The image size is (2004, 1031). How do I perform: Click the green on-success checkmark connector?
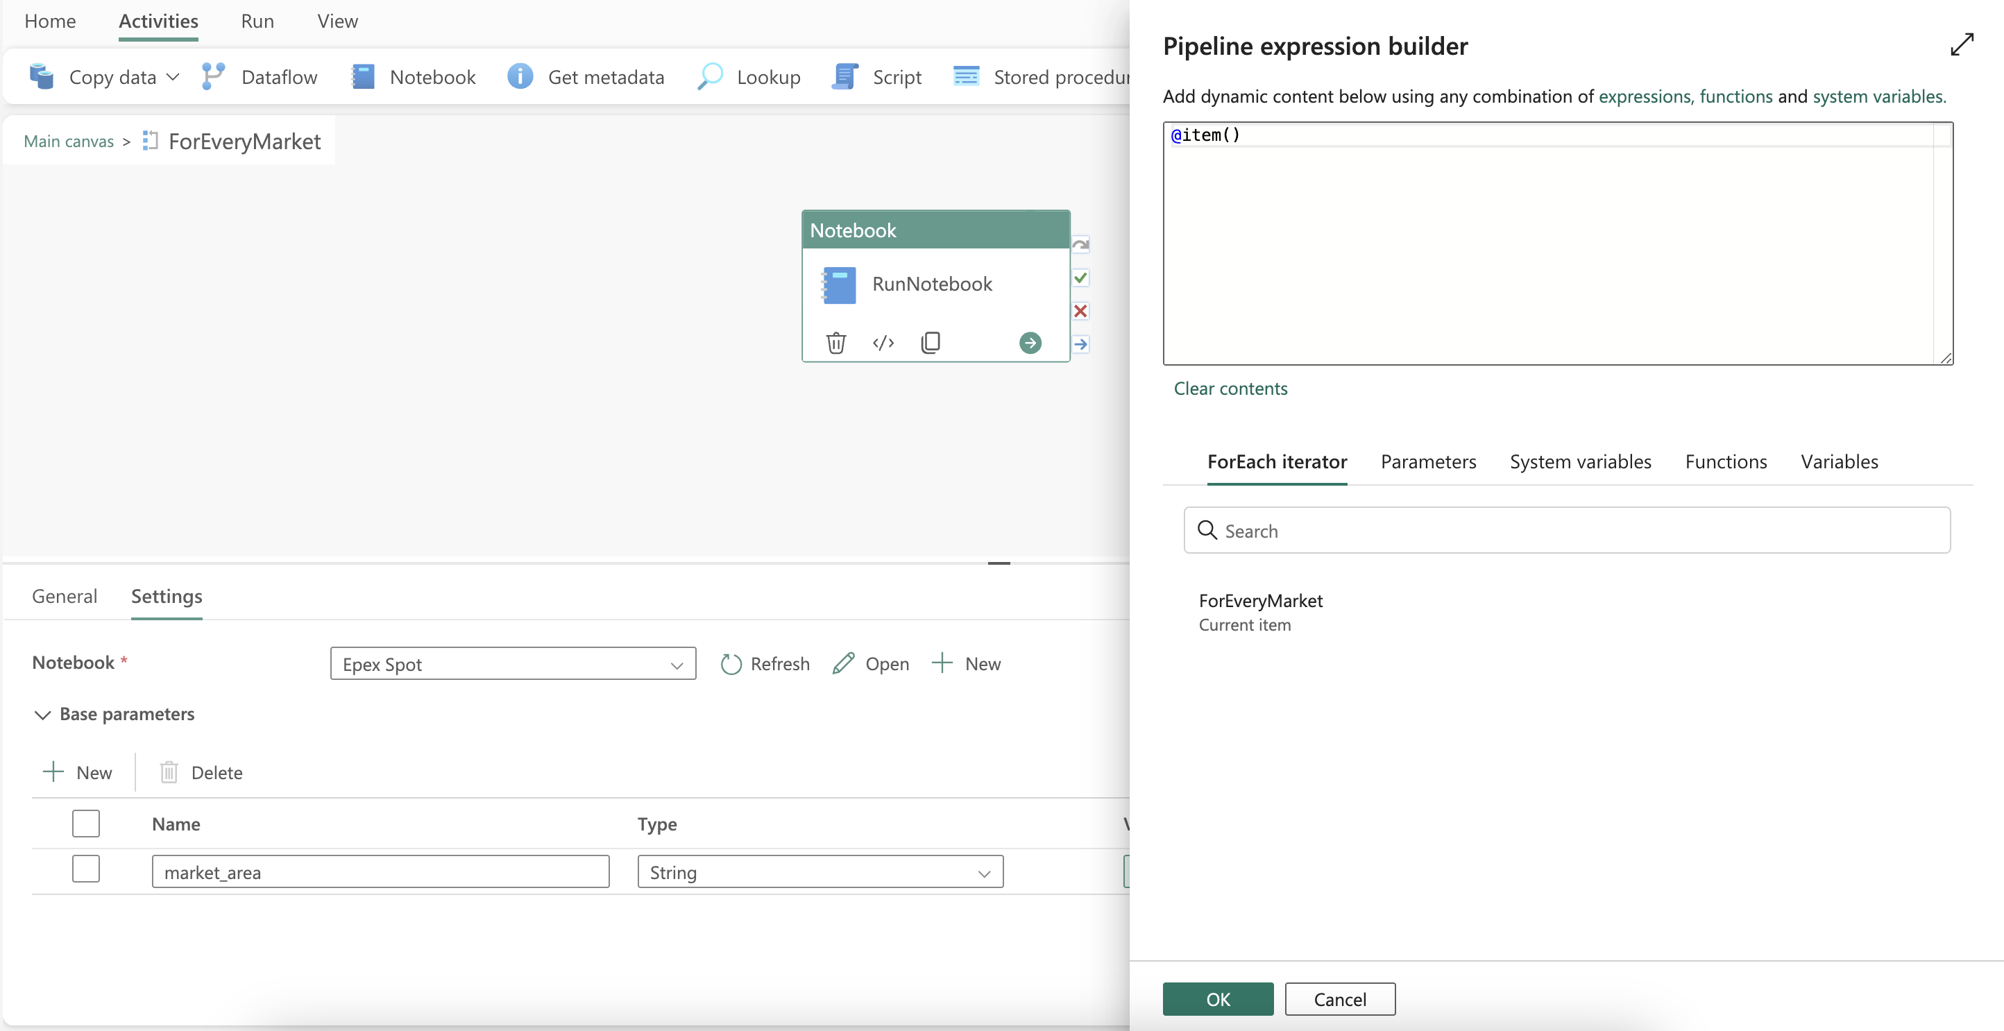(1080, 278)
